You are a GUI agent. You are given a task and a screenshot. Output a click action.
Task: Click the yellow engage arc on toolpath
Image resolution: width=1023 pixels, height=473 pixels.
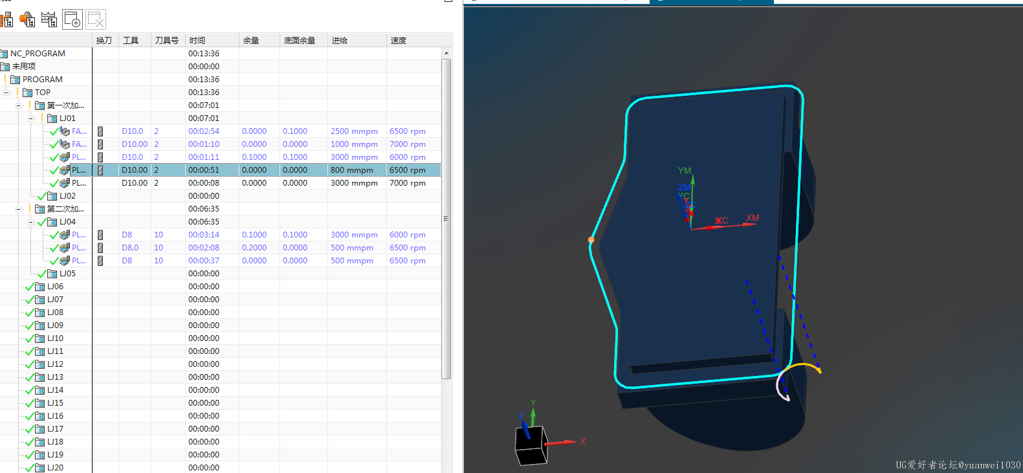(802, 367)
